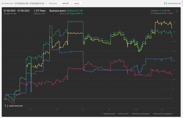The image size is (183, 118).
Task: Click the blue legend dot for Выиграл на шоудауне
Action: 132,114
